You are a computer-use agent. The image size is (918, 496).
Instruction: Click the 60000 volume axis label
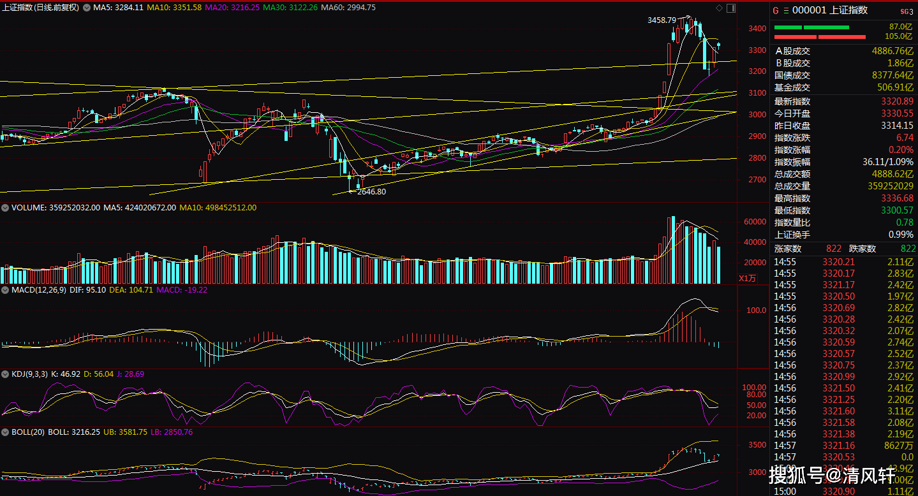(x=754, y=222)
